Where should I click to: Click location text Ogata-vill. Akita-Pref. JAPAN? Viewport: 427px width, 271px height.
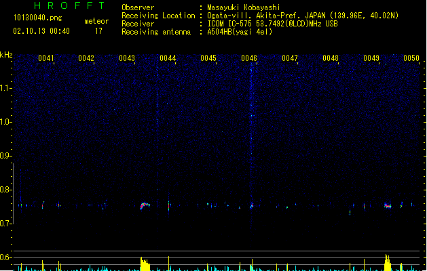tap(266, 16)
